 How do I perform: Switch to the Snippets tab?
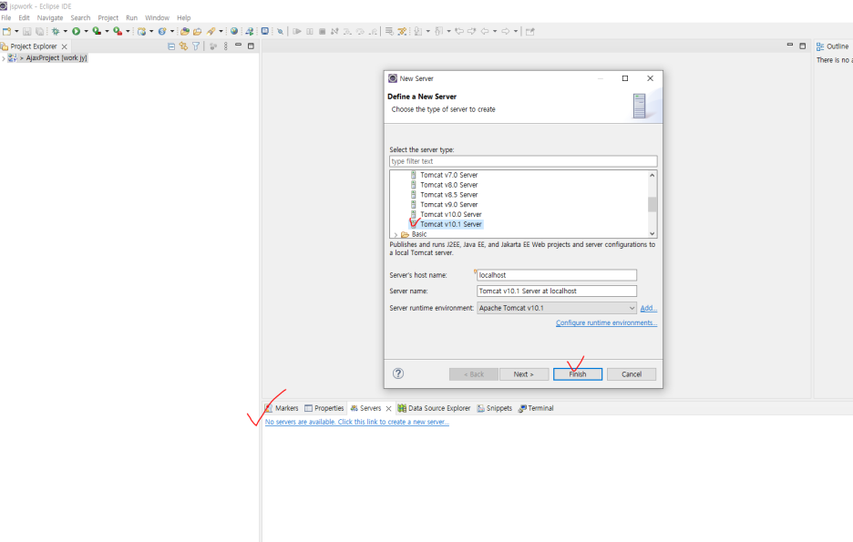495,408
